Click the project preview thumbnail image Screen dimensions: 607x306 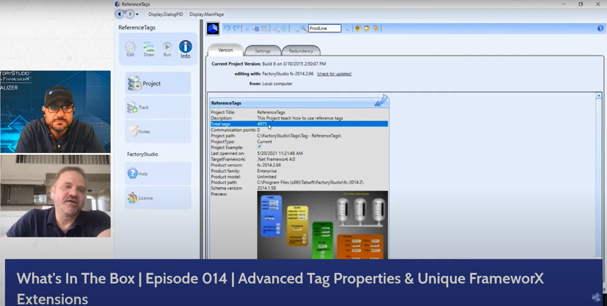click(322, 225)
